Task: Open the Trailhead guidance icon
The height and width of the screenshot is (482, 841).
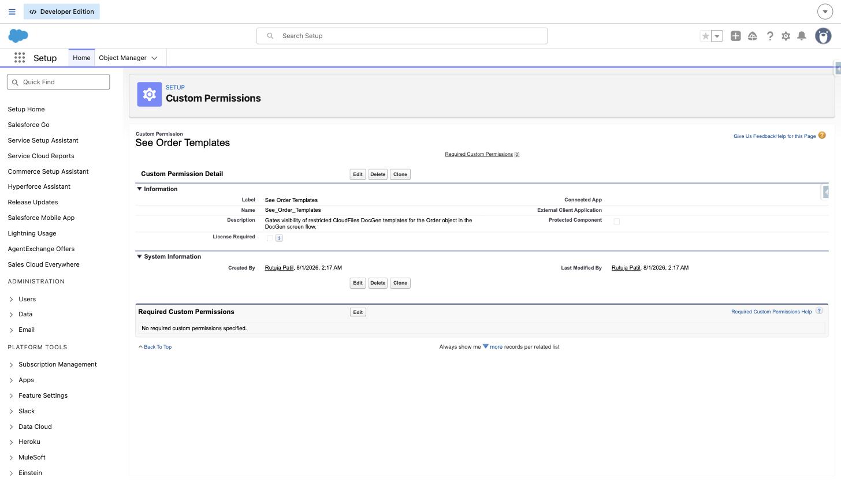Action: (x=752, y=36)
